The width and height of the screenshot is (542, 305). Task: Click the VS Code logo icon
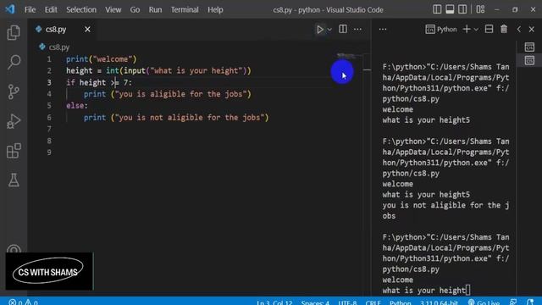(10, 9)
